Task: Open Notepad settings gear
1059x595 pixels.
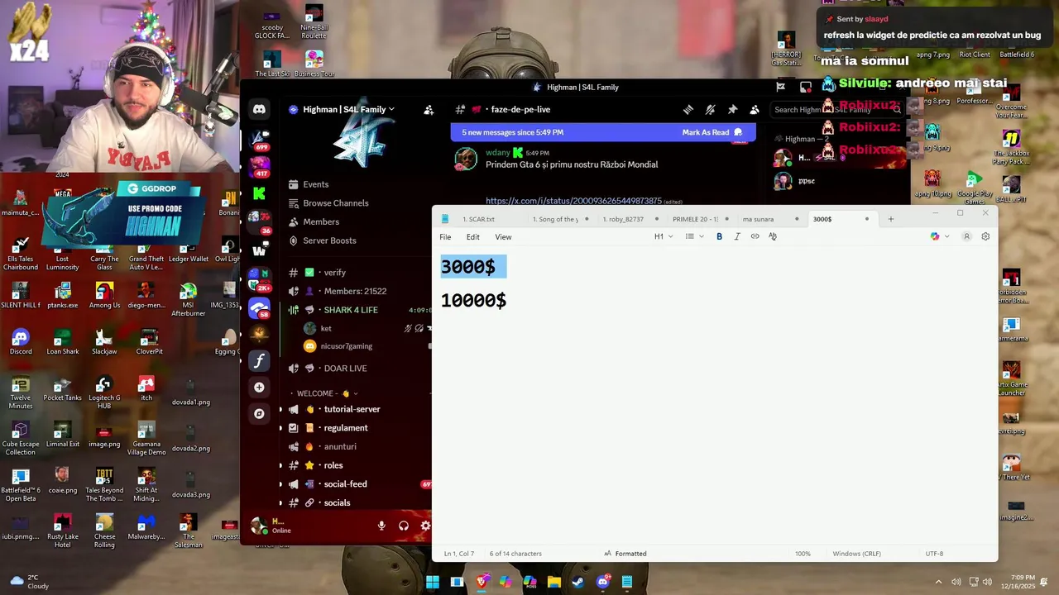Action: point(985,236)
